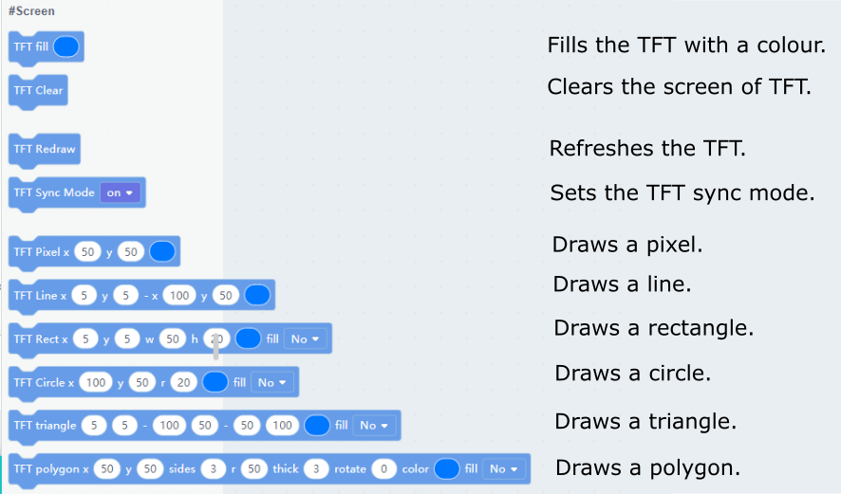Click the TFT Pixel colour swatch

pyautogui.click(x=162, y=252)
